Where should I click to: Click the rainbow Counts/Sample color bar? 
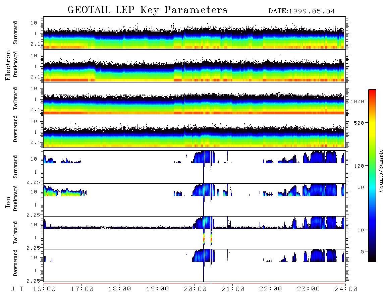click(x=372, y=176)
